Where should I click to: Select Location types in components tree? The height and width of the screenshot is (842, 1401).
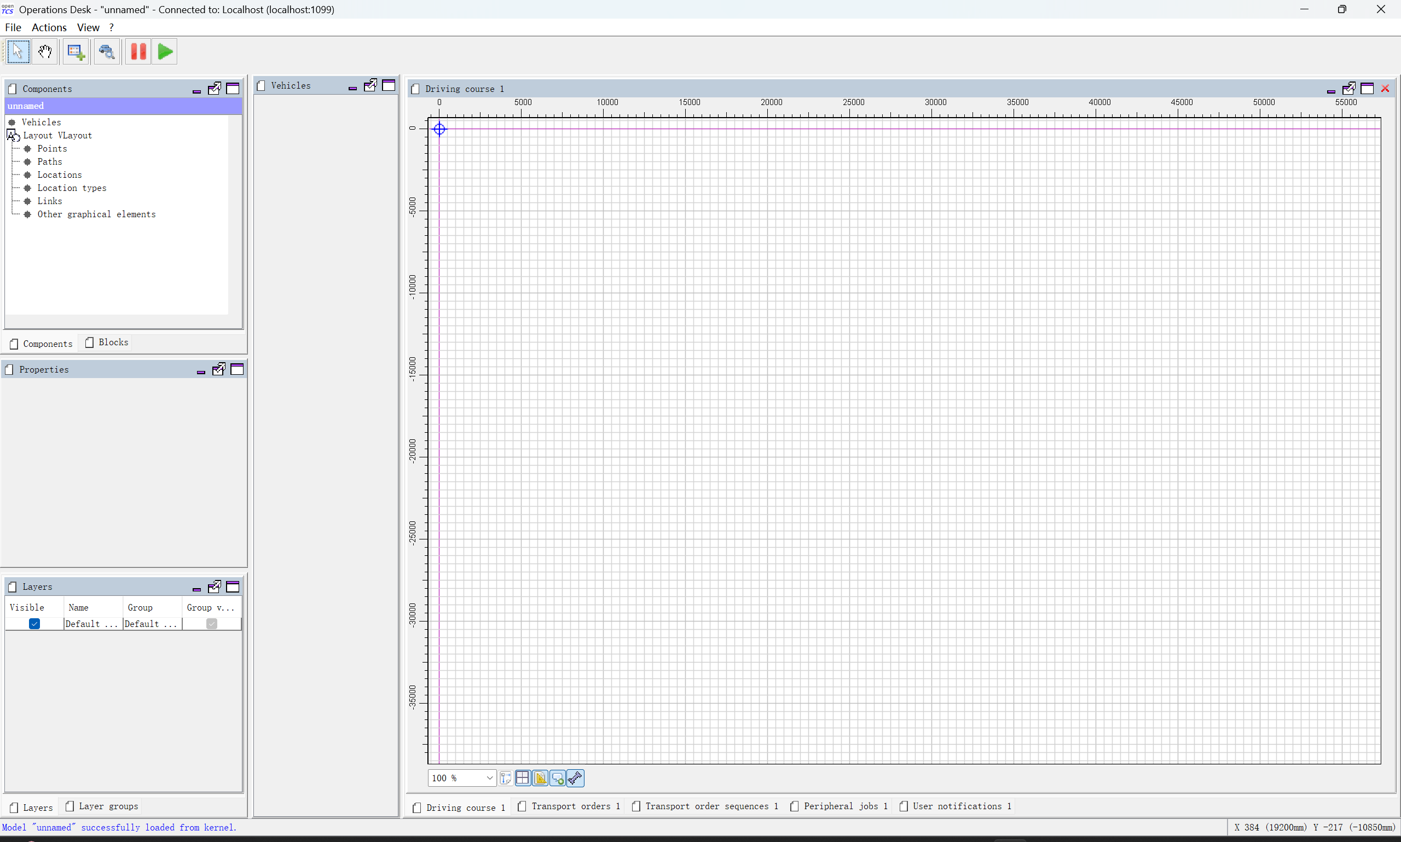point(72,188)
